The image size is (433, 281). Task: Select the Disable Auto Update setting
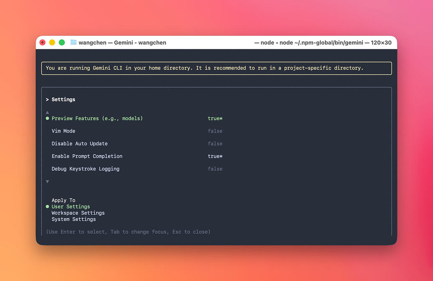tap(79, 143)
